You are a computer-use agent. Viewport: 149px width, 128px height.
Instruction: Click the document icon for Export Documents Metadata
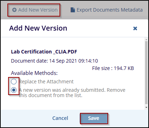[x=73, y=10]
